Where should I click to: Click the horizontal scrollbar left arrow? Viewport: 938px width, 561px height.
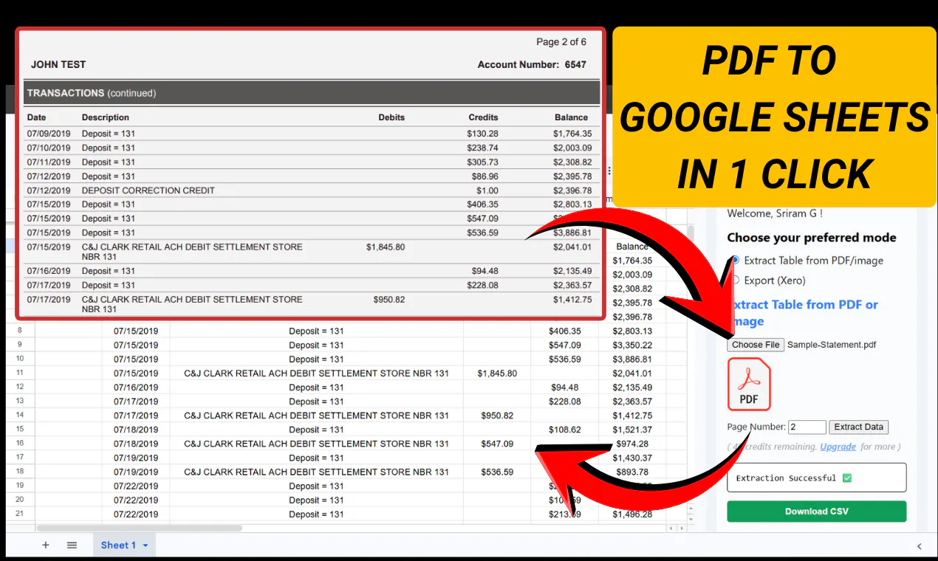click(x=671, y=529)
